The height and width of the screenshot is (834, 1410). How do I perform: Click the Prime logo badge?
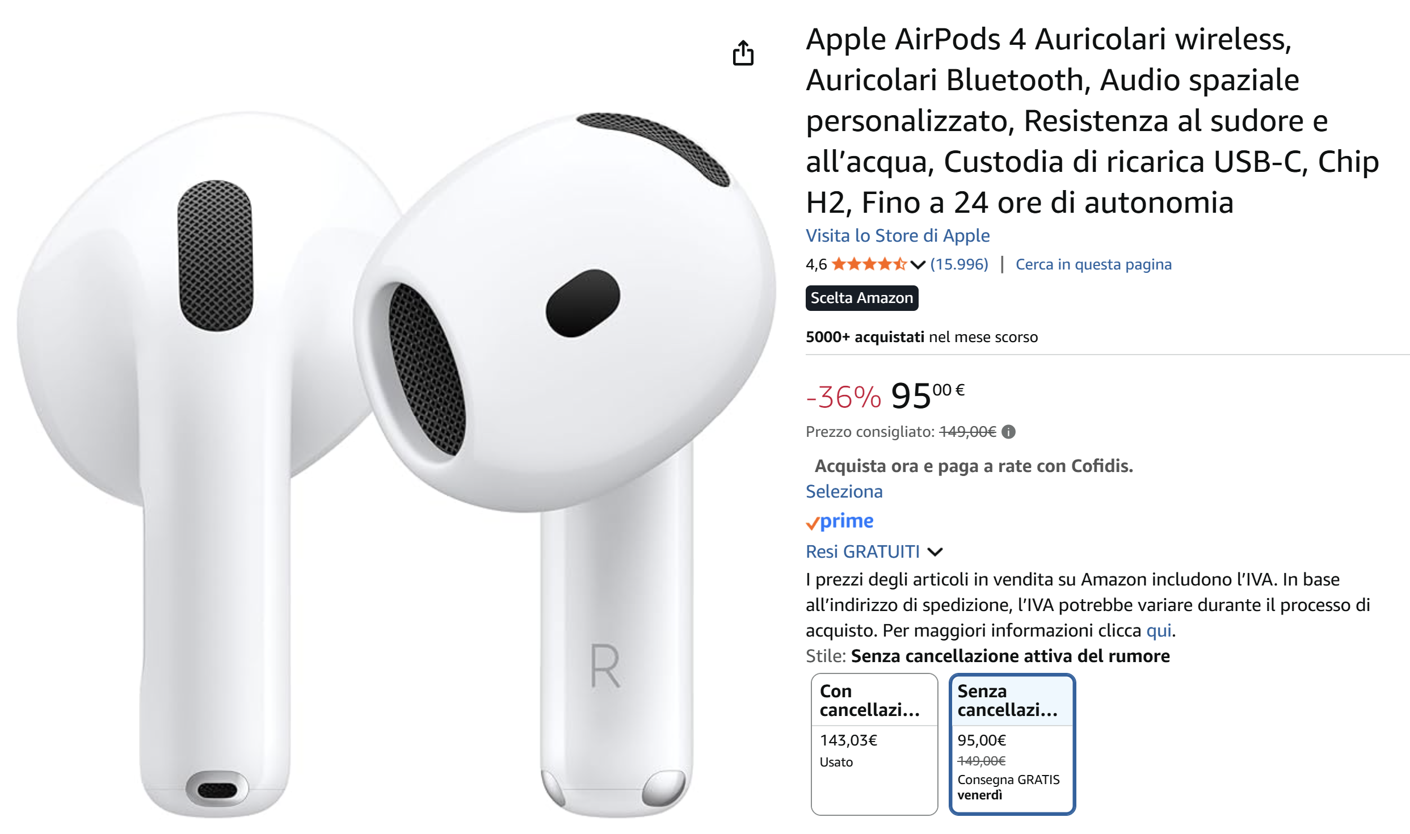[840, 521]
